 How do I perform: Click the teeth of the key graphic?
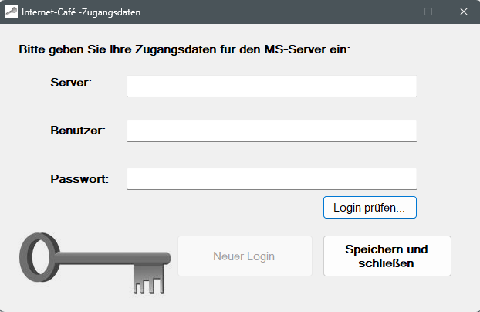click(x=150, y=279)
